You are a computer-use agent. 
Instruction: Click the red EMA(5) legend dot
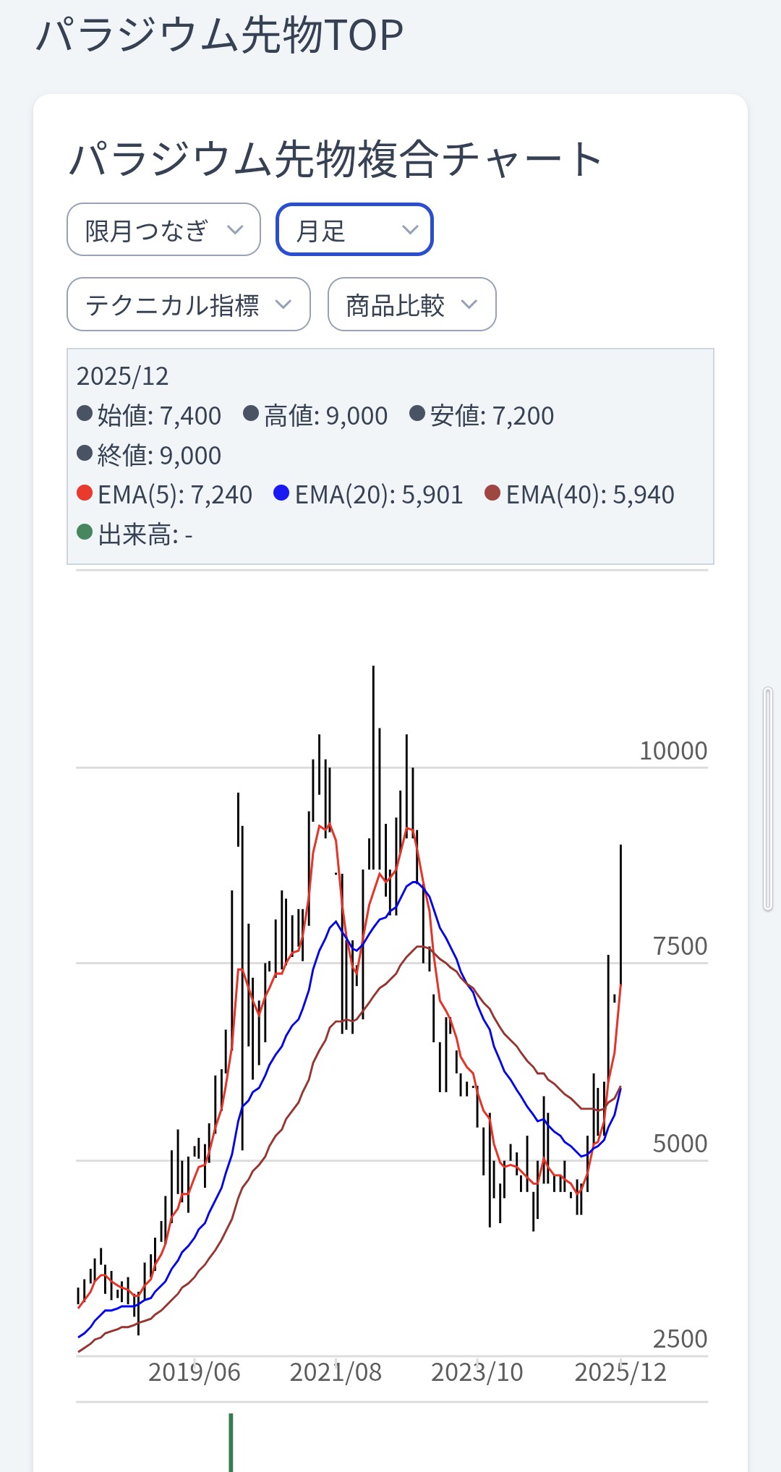tap(85, 493)
